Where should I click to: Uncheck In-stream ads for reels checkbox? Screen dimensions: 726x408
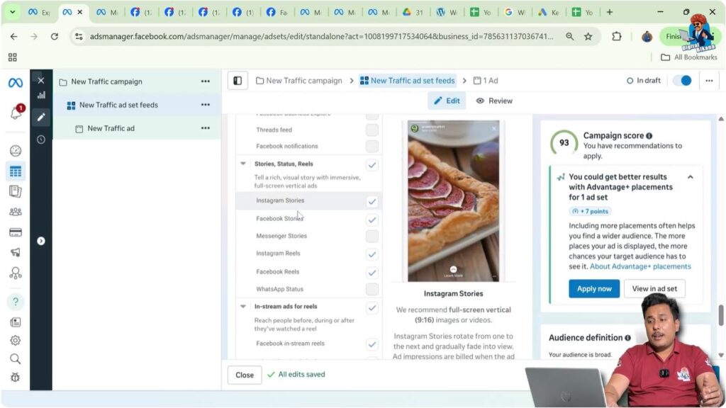pyautogui.click(x=372, y=307)
